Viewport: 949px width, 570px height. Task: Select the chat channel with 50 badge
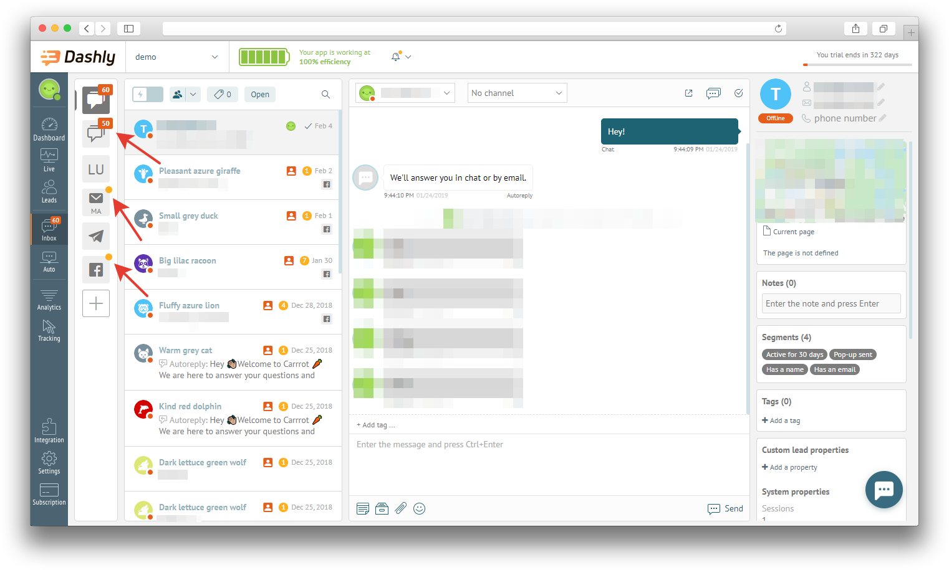coord(96,133)
